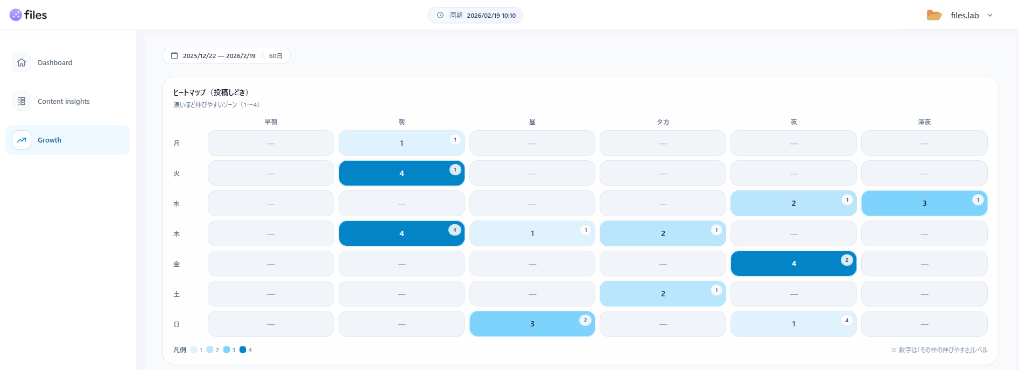Select the Friday 夜 heatmap cell
1019x370 pixels.
click(x=793, y=264)
